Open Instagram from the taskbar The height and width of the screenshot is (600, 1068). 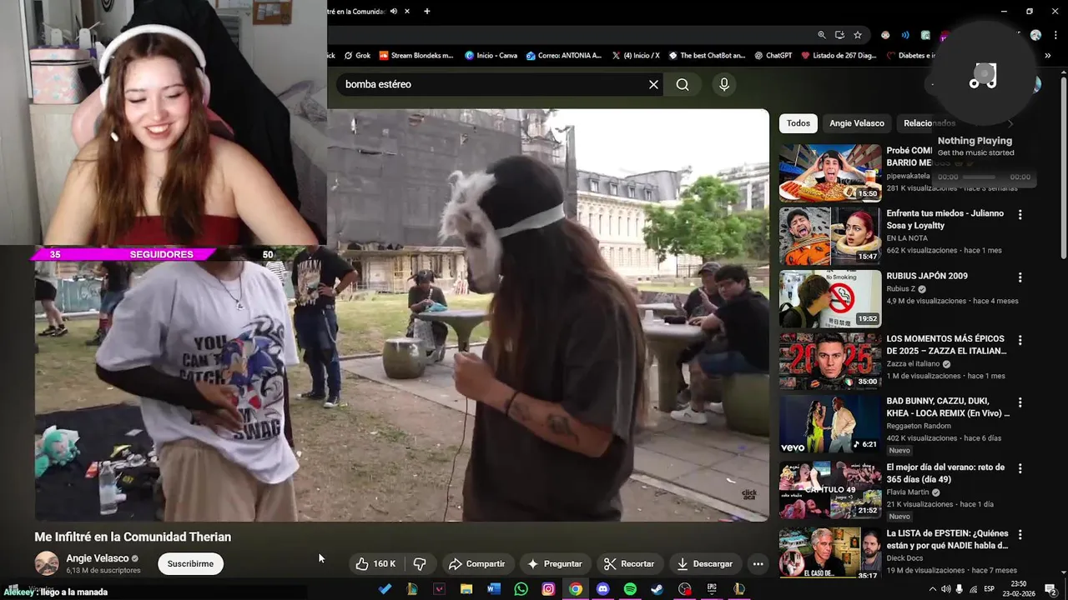[548, 589]
